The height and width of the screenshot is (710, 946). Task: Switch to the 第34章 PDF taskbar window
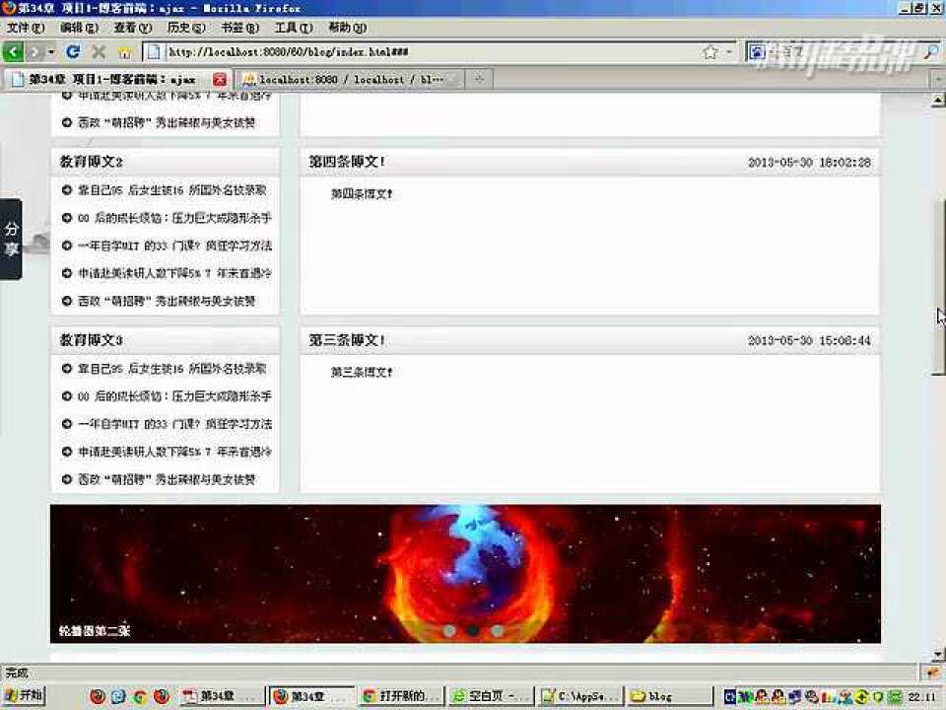coord(222,696)
